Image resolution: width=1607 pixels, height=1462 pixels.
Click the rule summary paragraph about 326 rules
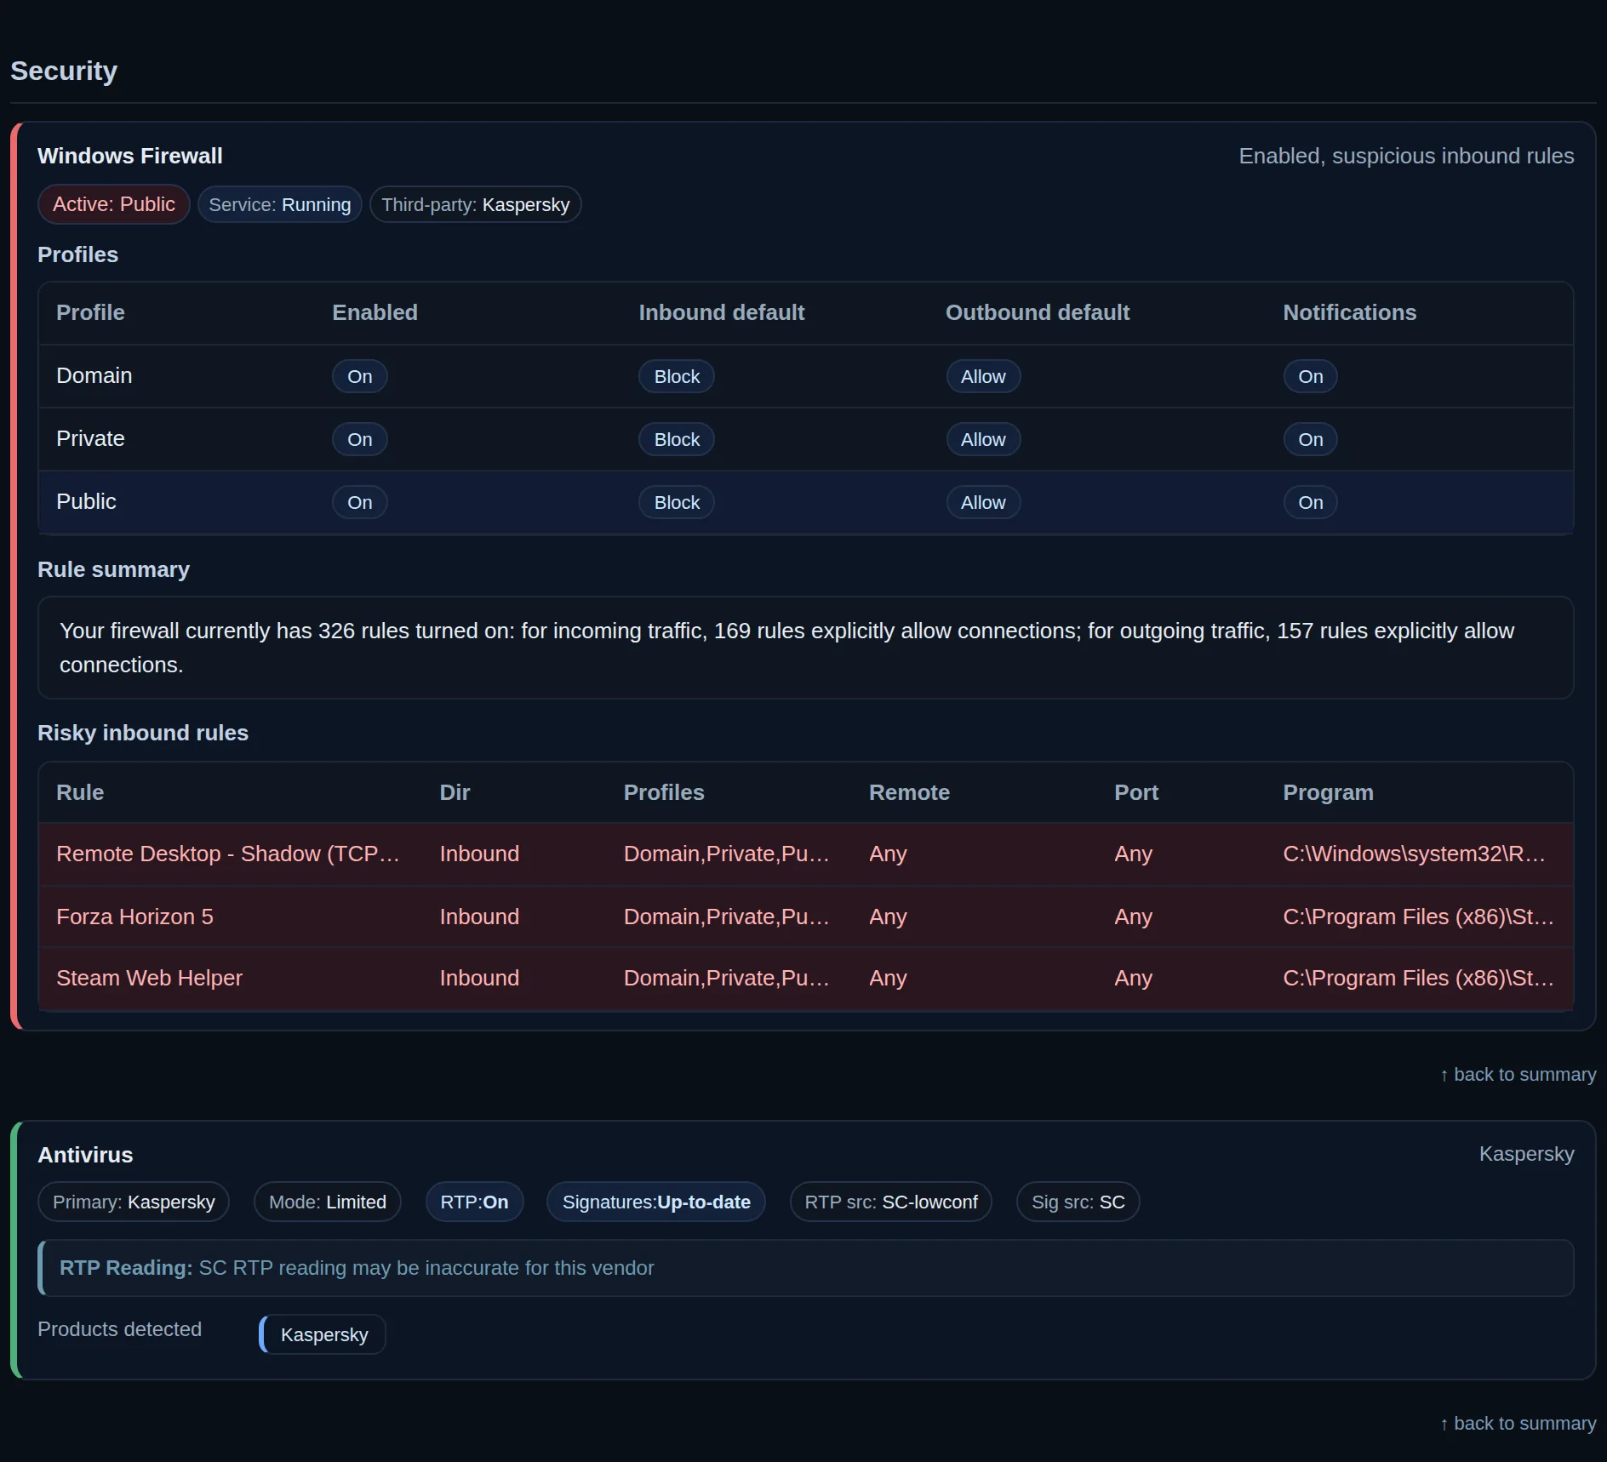pyautogui.click(x=805, y=648)
